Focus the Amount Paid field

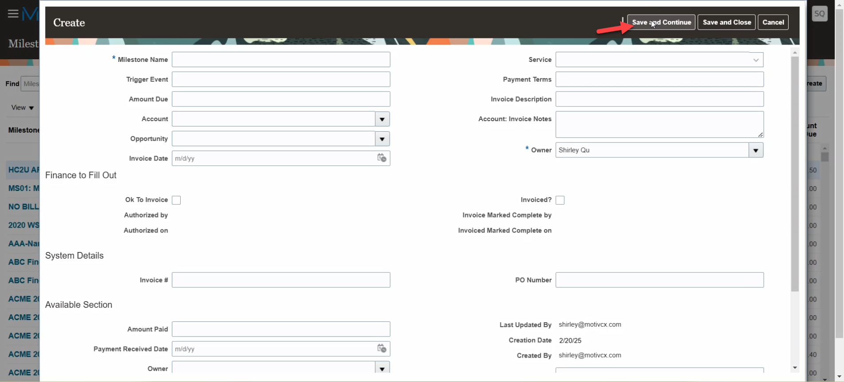(281, 329)
